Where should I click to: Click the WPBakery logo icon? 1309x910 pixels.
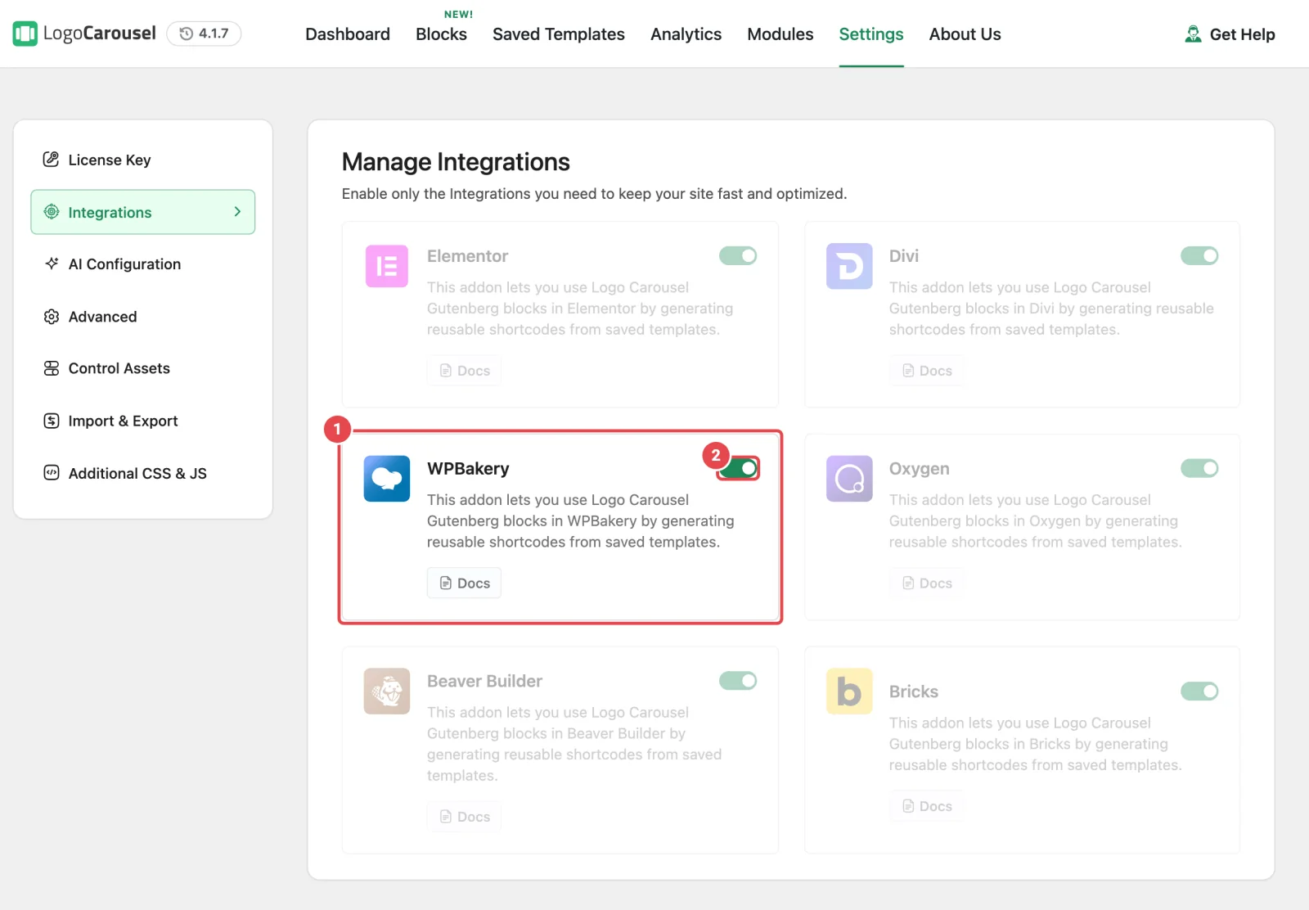coord(387,479)
